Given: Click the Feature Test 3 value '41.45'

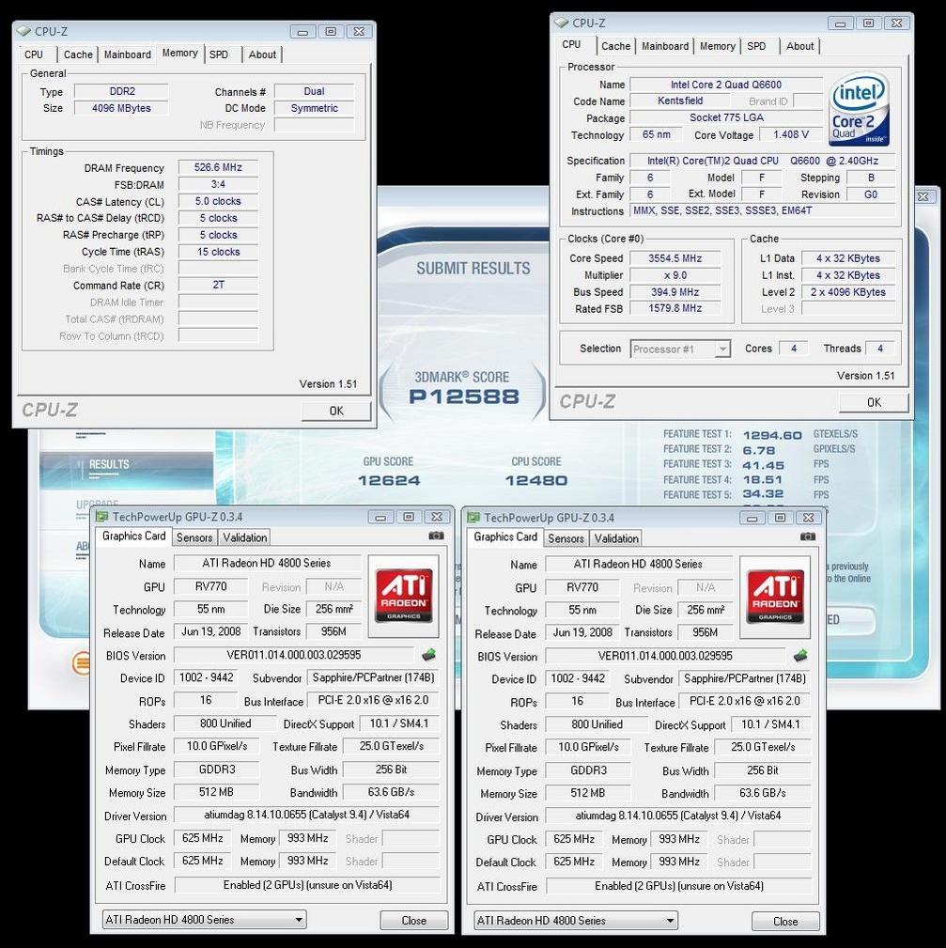Looking at the screenshot, I should pyautogui.click(x=764, y=465).
